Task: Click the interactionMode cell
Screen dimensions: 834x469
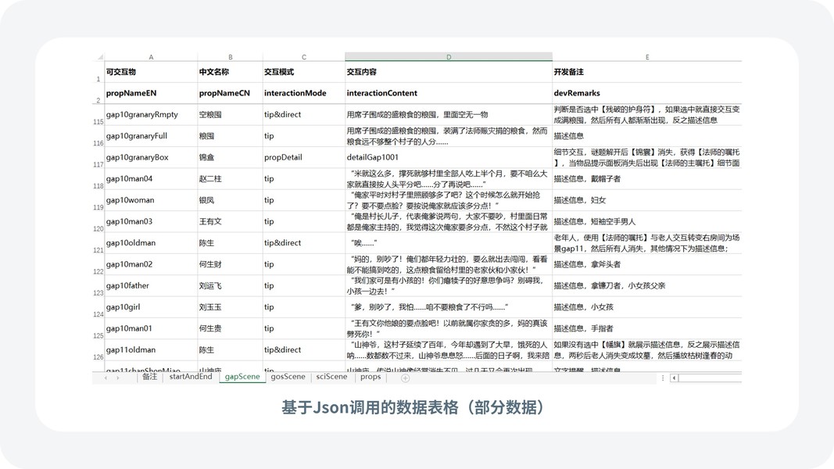Action: [x=304, y=93]
